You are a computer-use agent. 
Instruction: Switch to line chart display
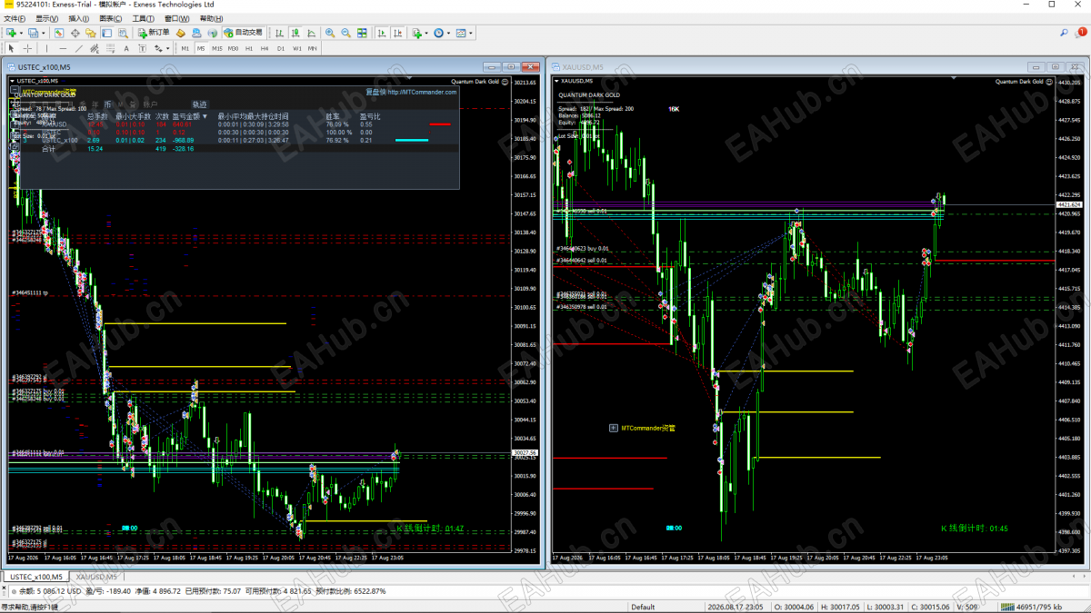[x=311, y=33]
